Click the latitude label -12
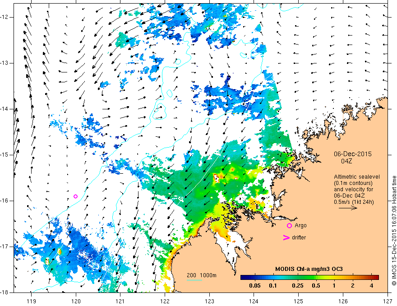The height and width of the screenshot is (306, 397). [x=5, y=17]
